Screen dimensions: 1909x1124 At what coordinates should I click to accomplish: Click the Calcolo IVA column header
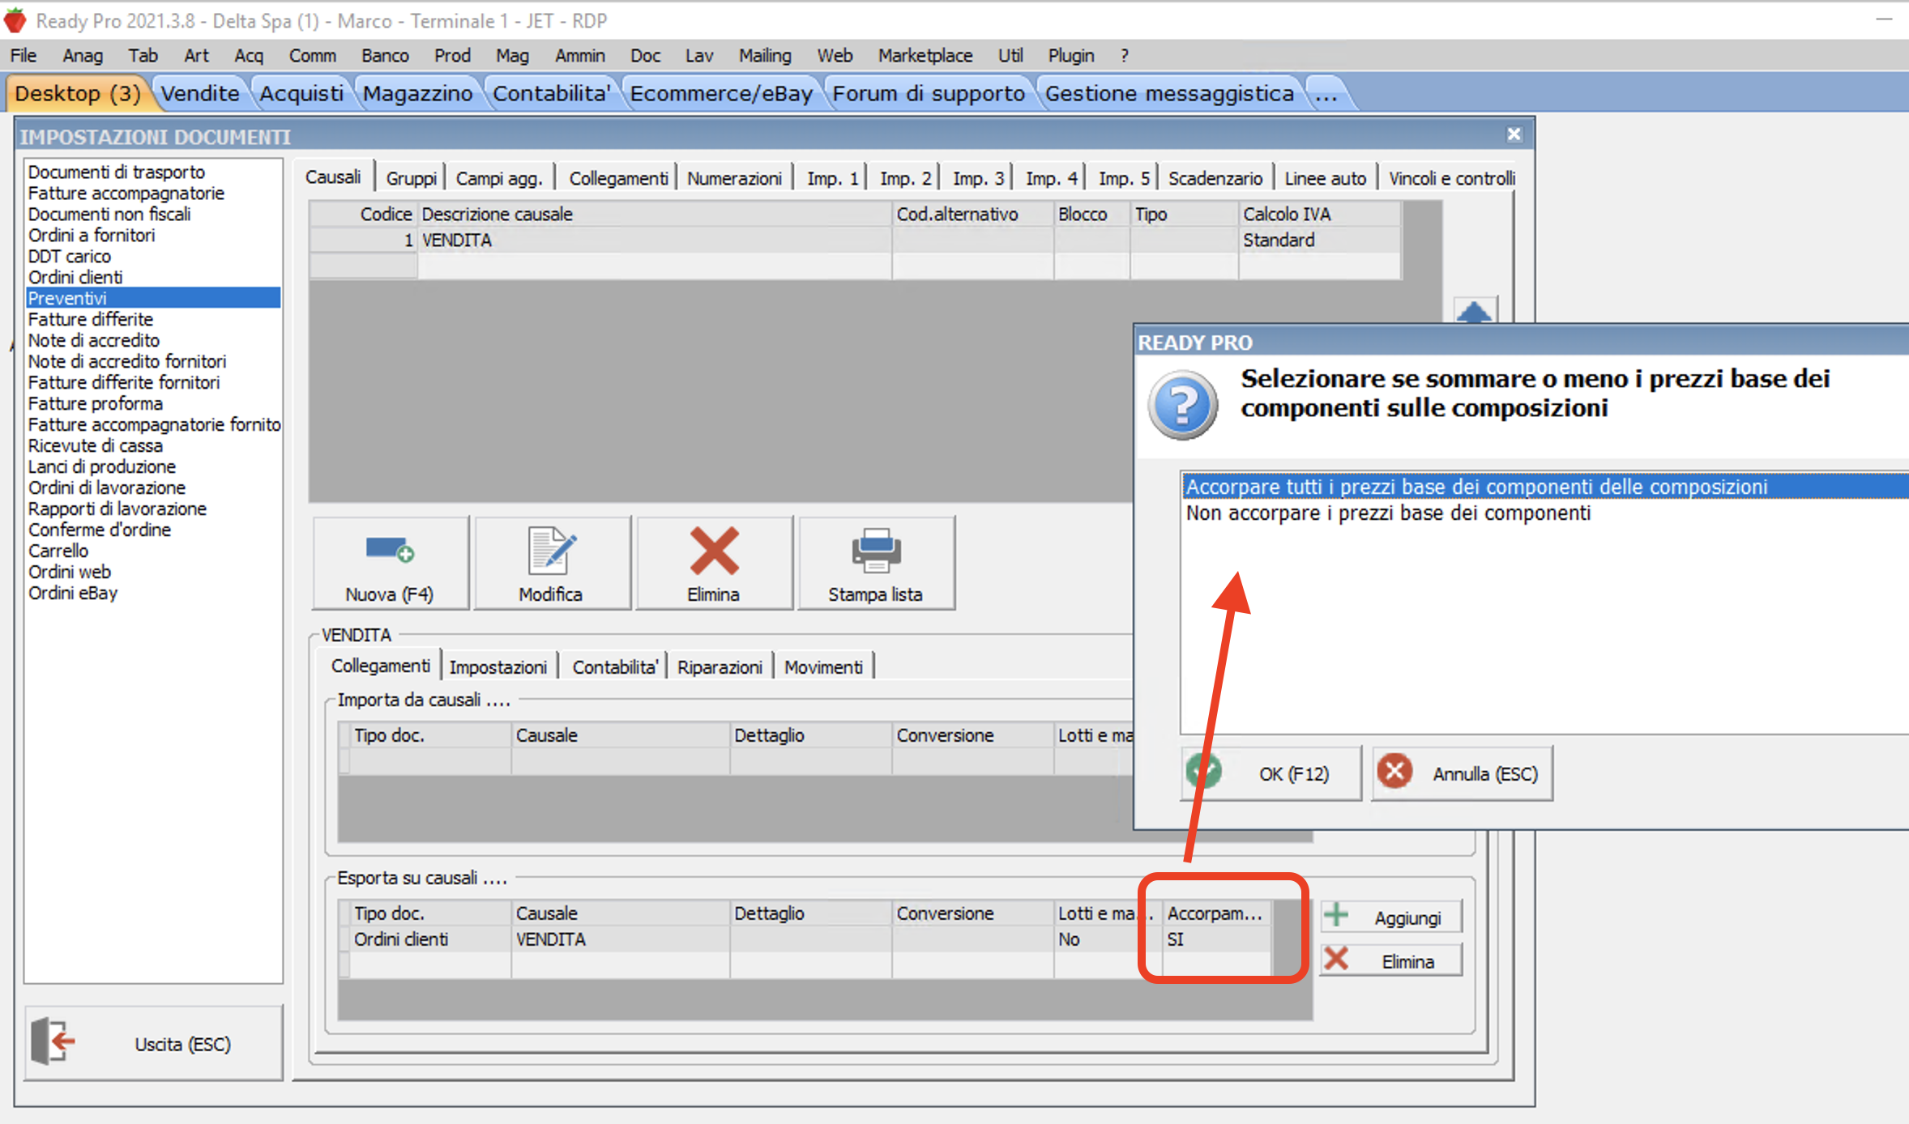[x=1319, y=214]
